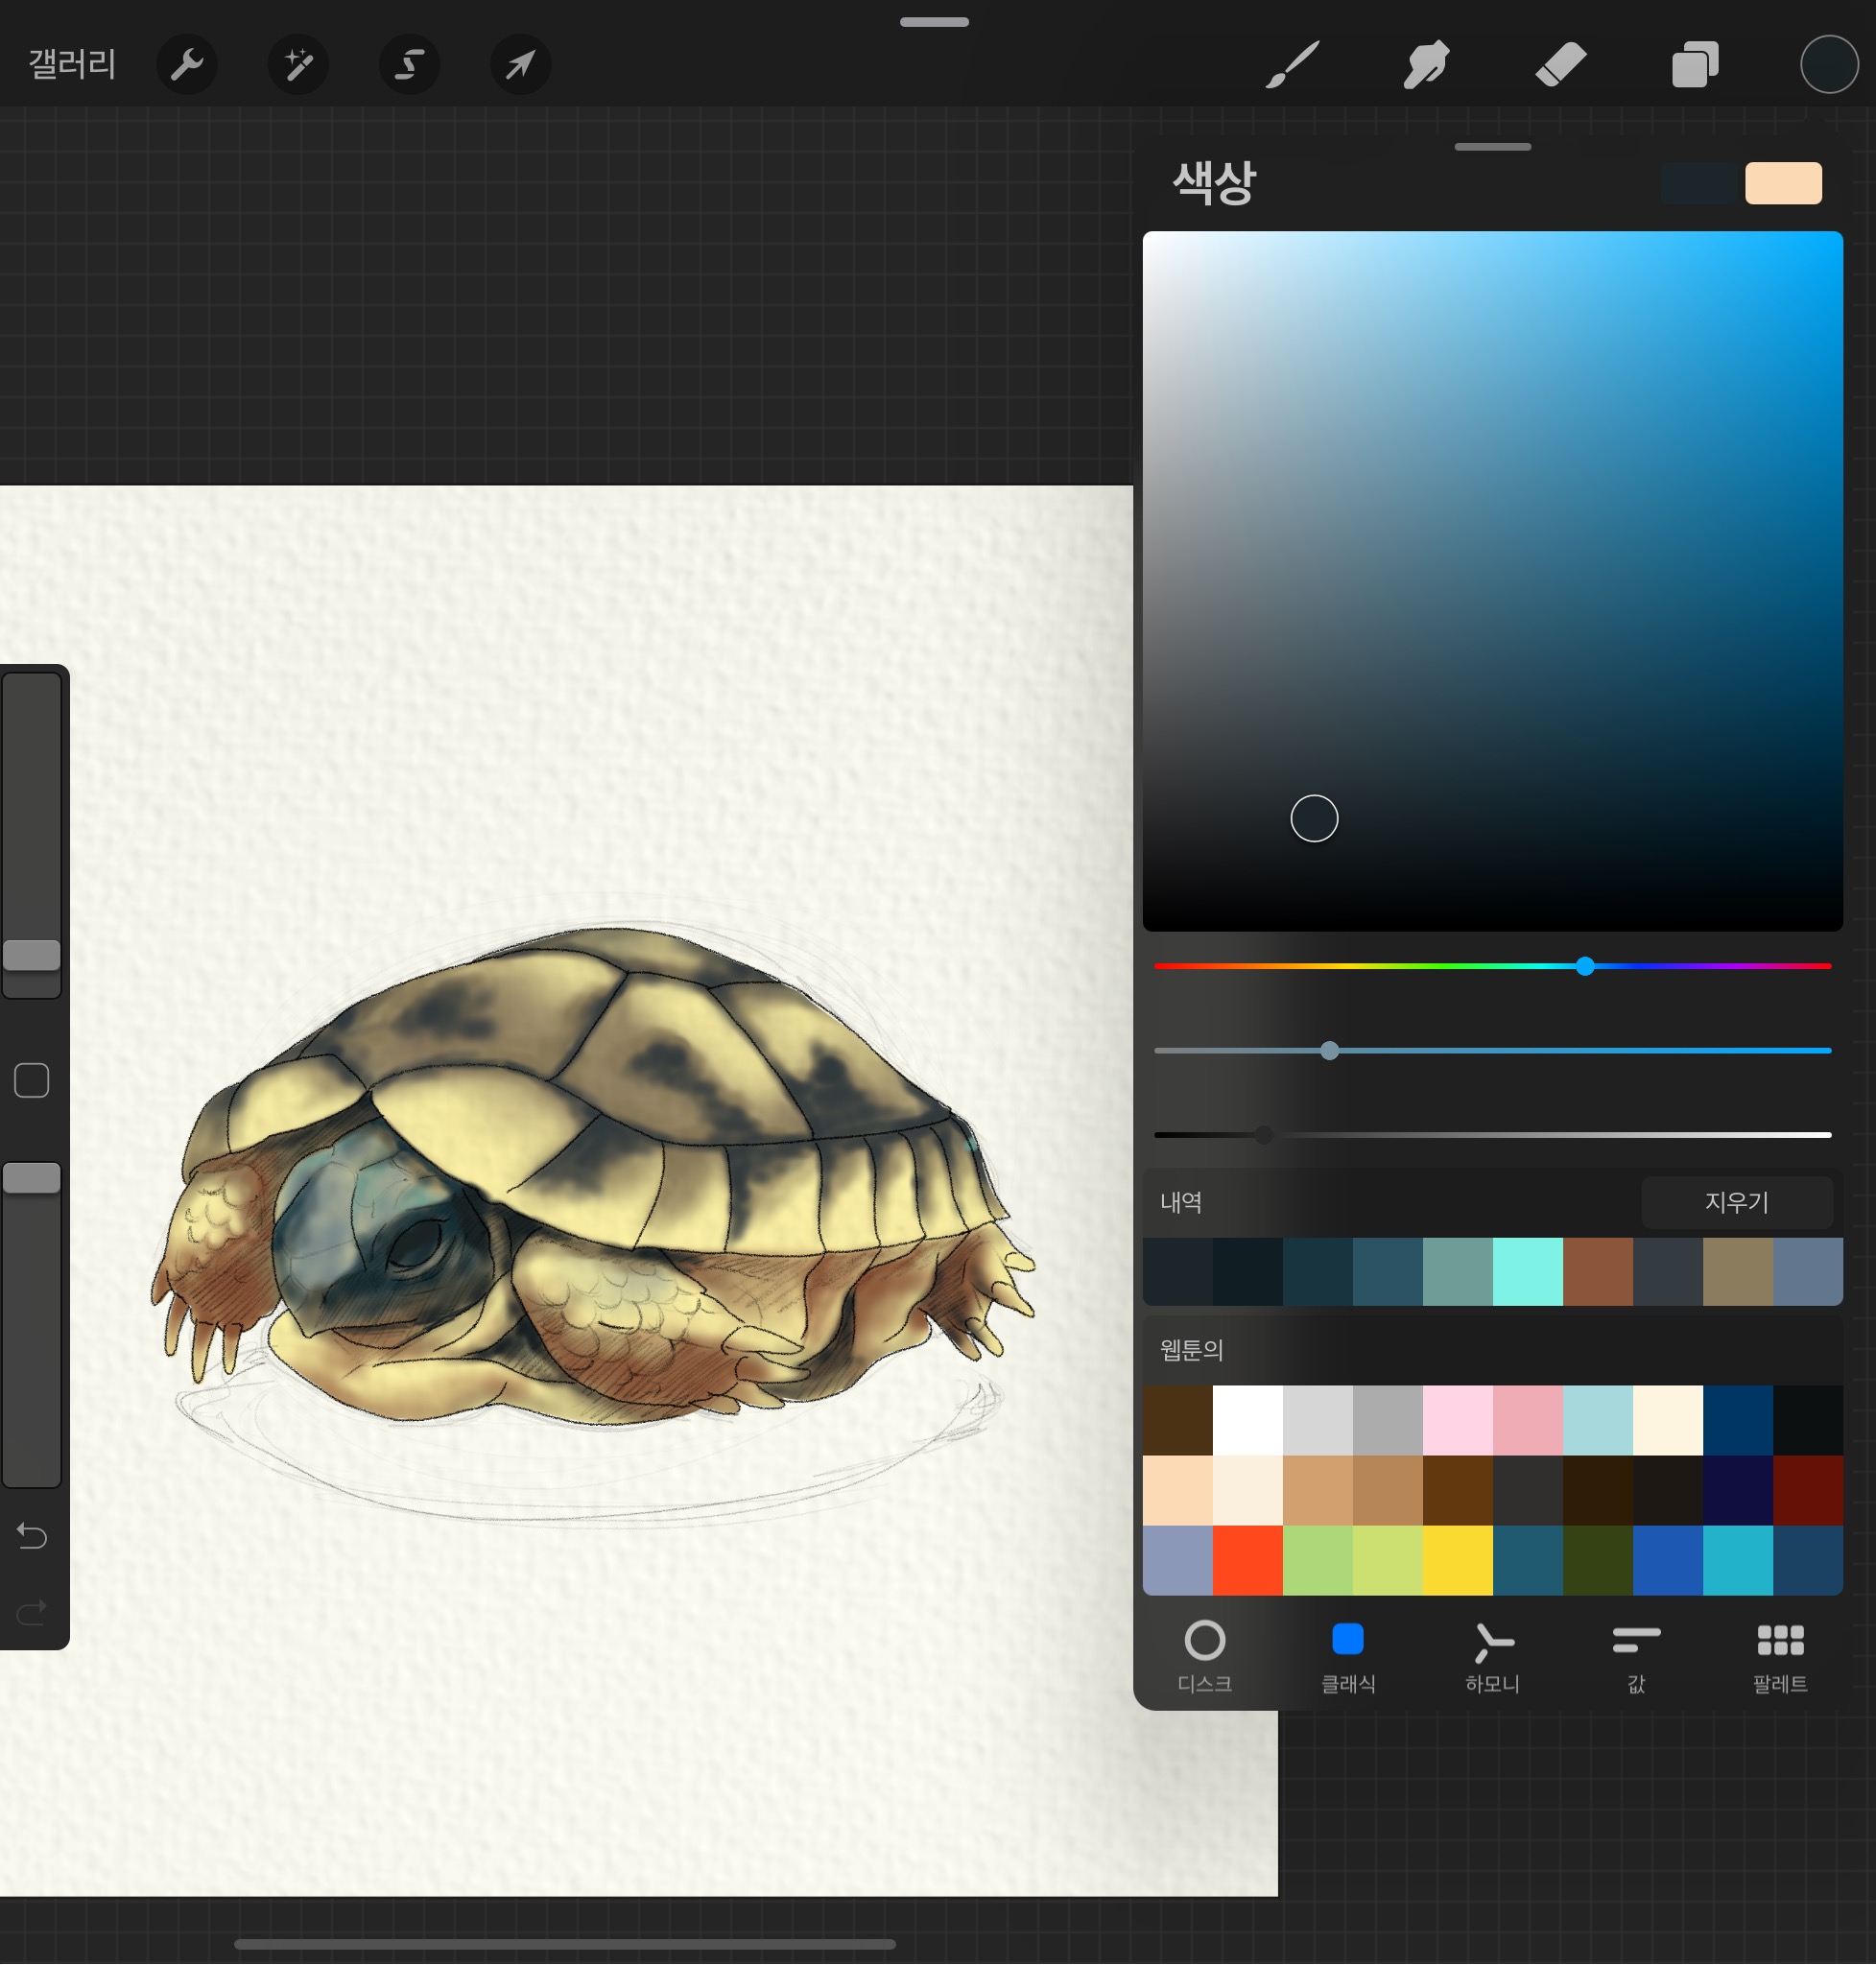Select the primary dark color swatch
Screen dimensions: 1876x1965
tap(1699, 184)
